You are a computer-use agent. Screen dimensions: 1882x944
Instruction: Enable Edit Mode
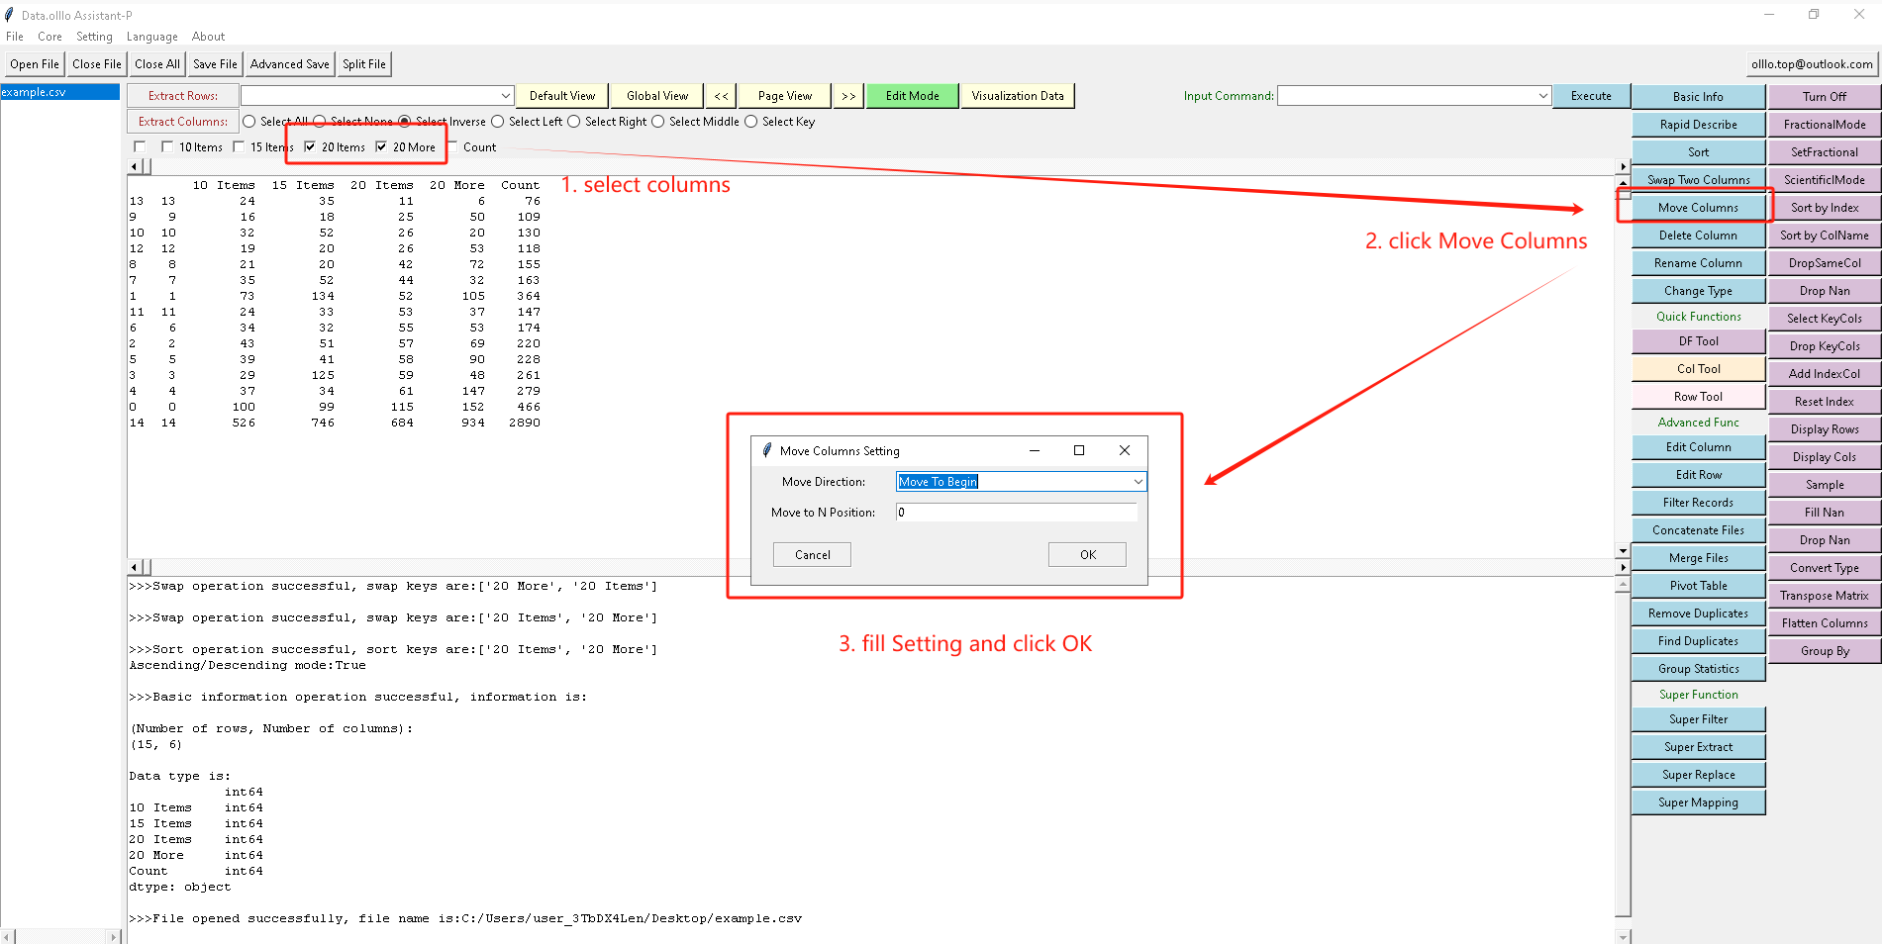click(913, 96)
